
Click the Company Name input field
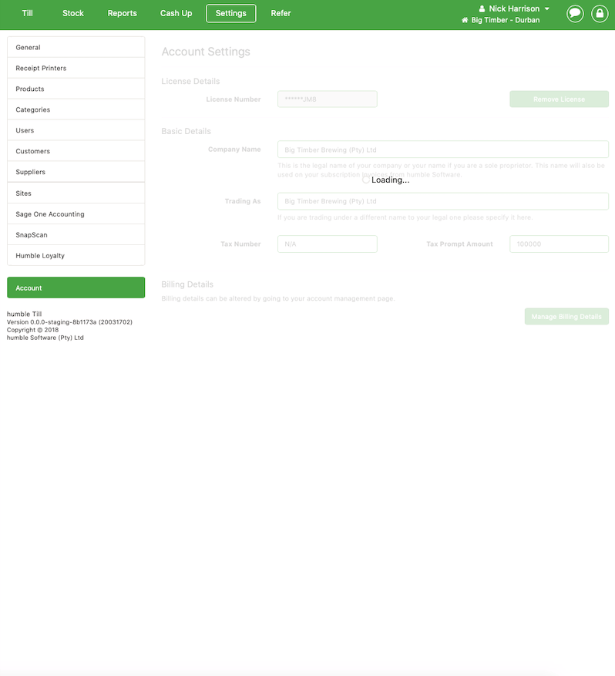[x=443, y=150]
